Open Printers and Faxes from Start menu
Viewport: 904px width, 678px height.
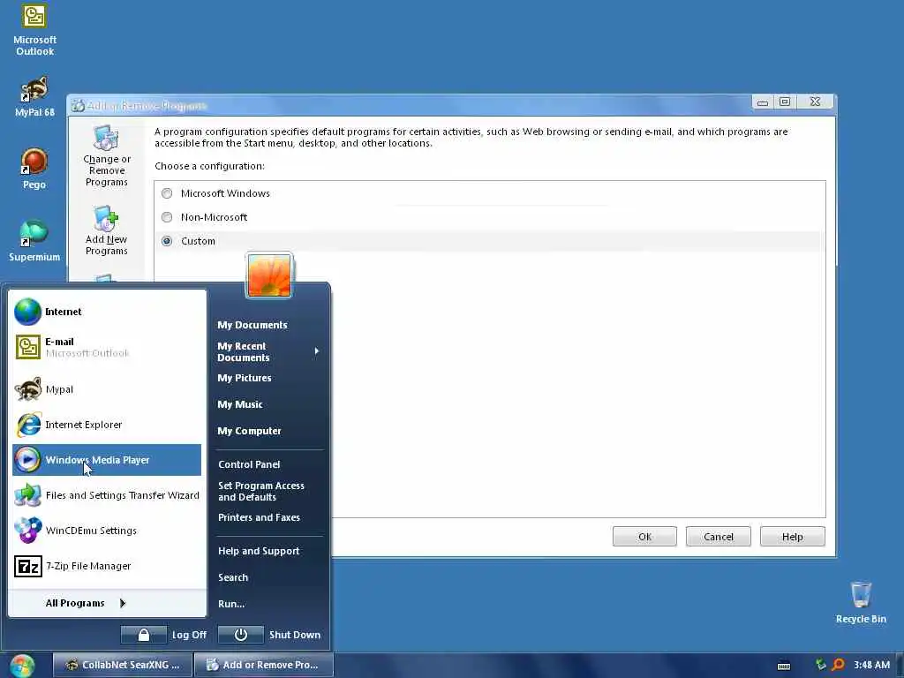[x=259, y=517]
